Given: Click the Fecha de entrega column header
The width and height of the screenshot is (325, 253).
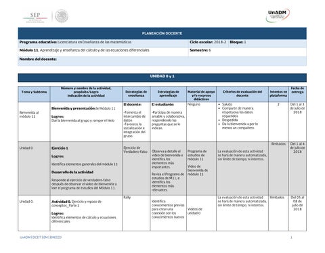Looking at the screenshot, I should (297, 90).
